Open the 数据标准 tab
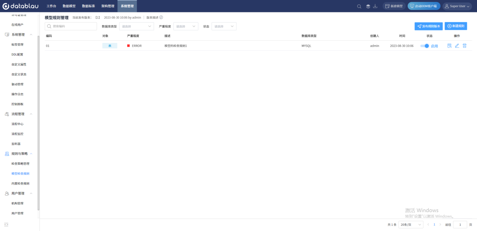The image size is (477, 231). (88, 6)
